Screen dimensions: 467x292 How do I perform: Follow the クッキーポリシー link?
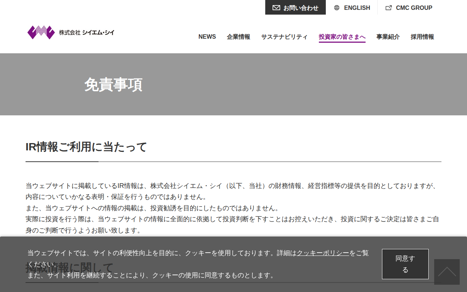pyautogui.click(x=323, y=253)
